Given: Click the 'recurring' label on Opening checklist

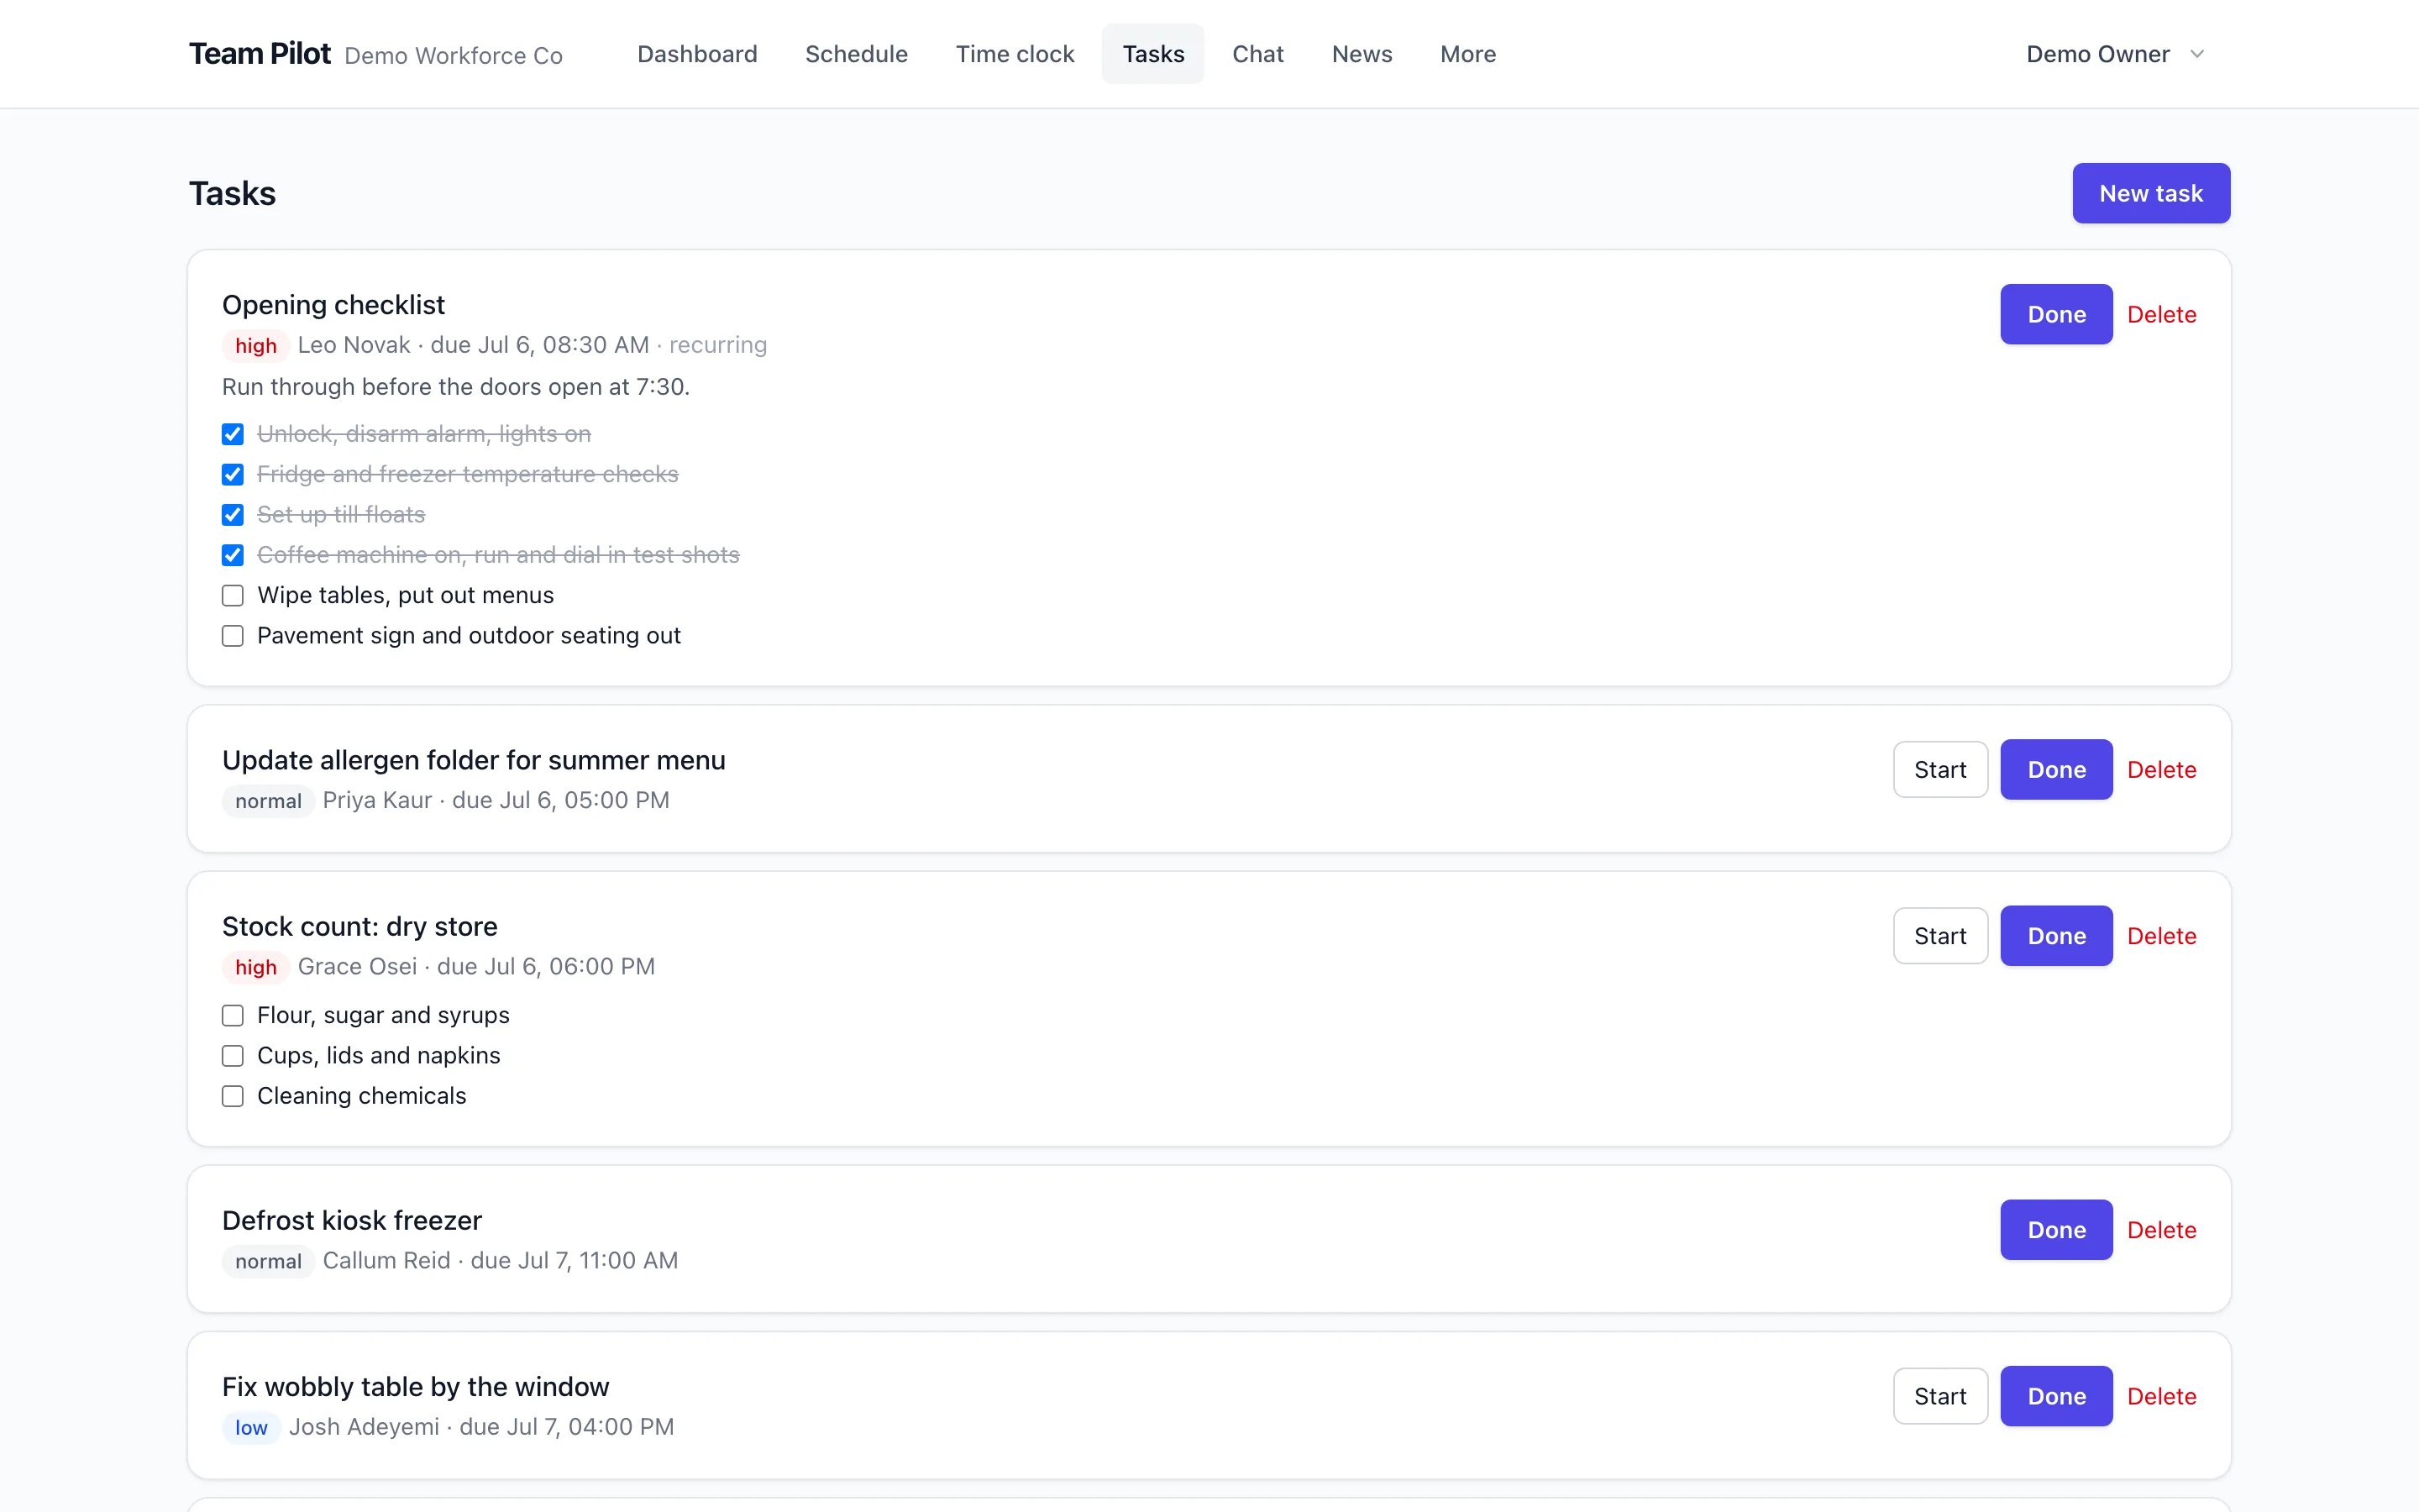Looking at the screenshot, I should click(717, 345).
